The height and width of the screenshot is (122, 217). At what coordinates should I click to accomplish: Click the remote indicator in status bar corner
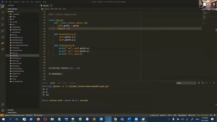tap(2, 115)
